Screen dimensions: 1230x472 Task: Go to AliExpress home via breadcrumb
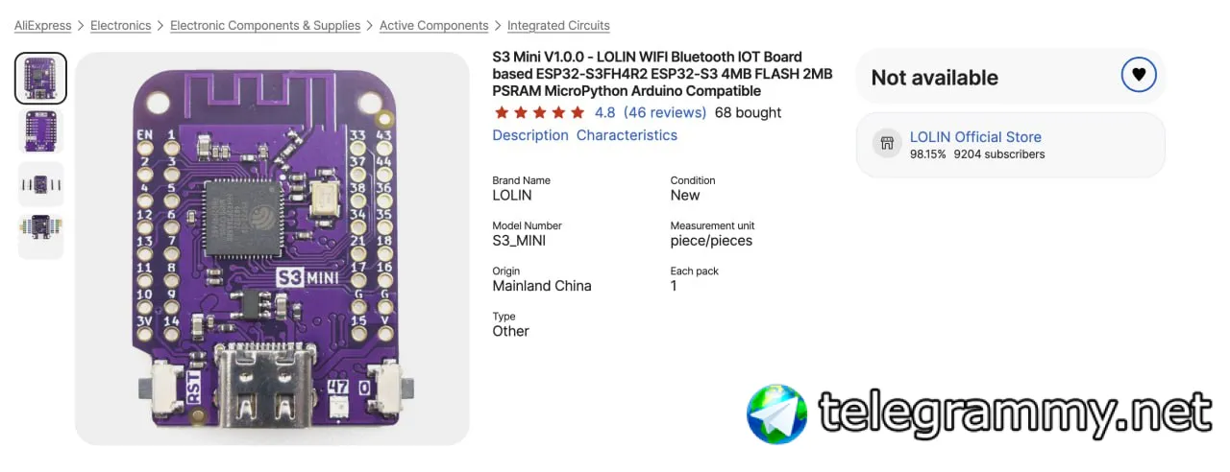point(42,26)
